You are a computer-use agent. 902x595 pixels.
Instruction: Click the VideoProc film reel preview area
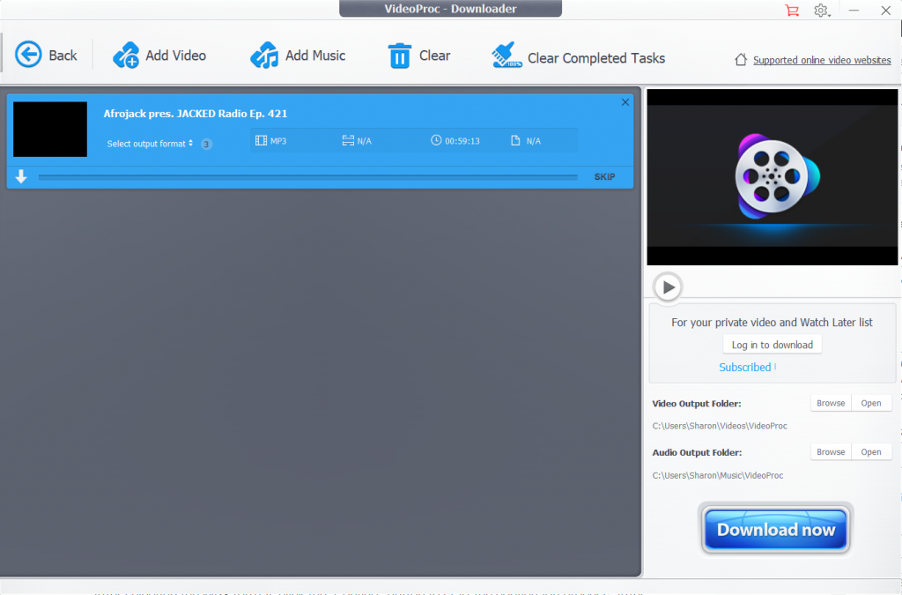[x=772, y=176]
